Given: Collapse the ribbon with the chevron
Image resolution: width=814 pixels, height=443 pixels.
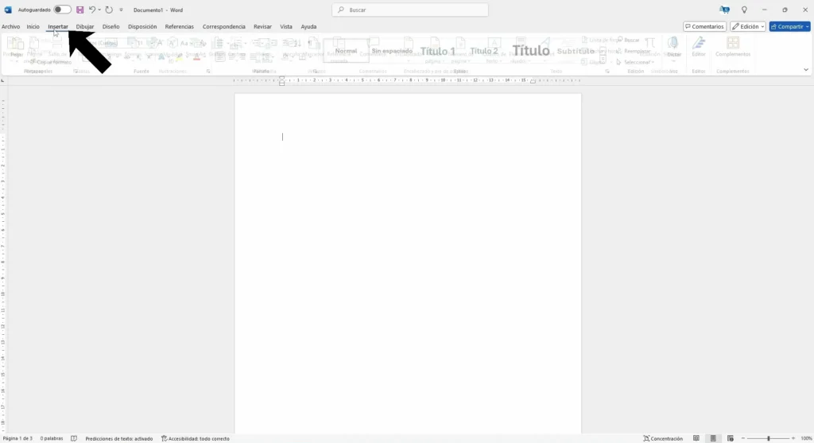Looking at the screenshot, I should tap(806, 70).
